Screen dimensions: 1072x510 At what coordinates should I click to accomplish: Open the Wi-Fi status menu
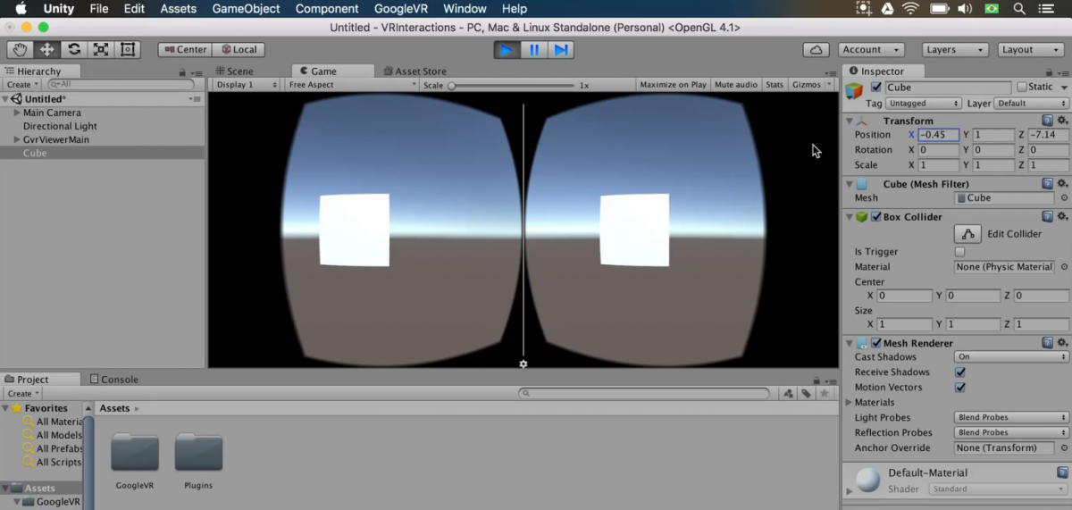coord(911,9)
